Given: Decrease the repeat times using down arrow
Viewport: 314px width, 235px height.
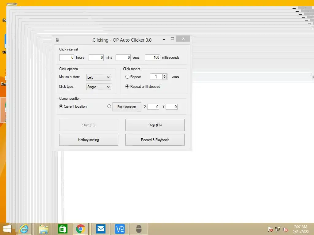Looking at the screenshot, I should (x=165, y=78).
